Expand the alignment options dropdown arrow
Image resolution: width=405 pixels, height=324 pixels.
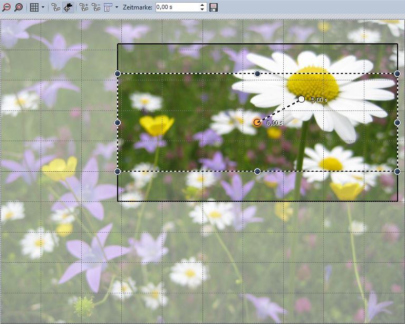117,7
